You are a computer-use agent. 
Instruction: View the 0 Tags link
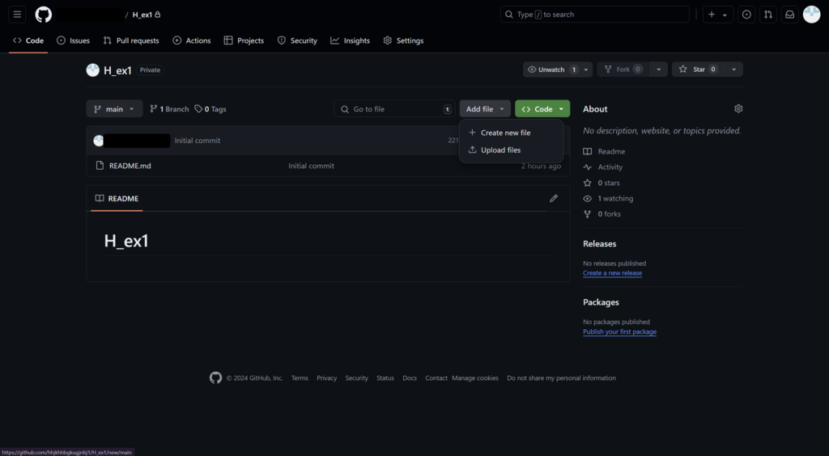coord(210,109)
